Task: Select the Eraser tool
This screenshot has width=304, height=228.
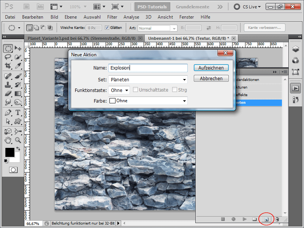Action: (x=8, y=93)
